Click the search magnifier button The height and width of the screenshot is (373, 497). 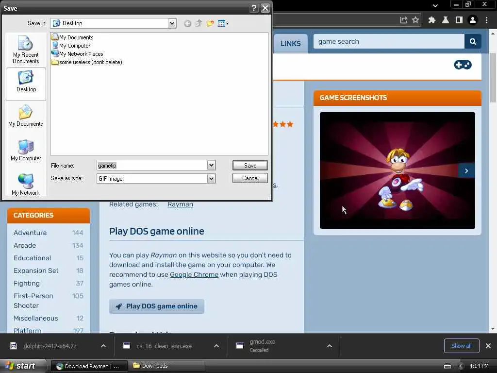point(473,42)
